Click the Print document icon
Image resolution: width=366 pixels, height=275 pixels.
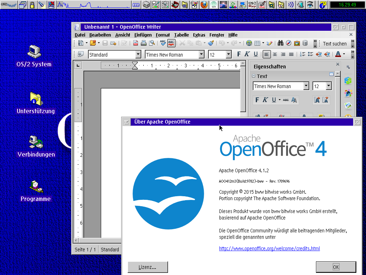coord(144,43)
